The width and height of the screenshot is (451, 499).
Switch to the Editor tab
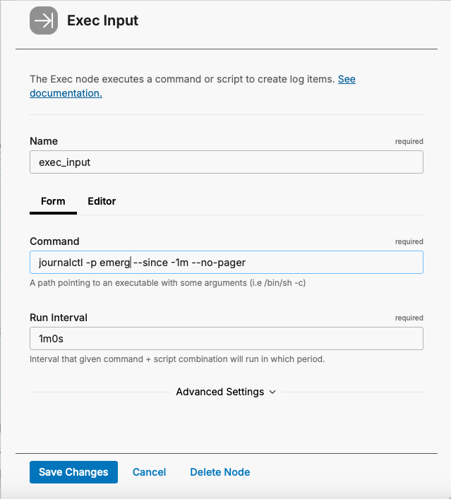point(102,201)
